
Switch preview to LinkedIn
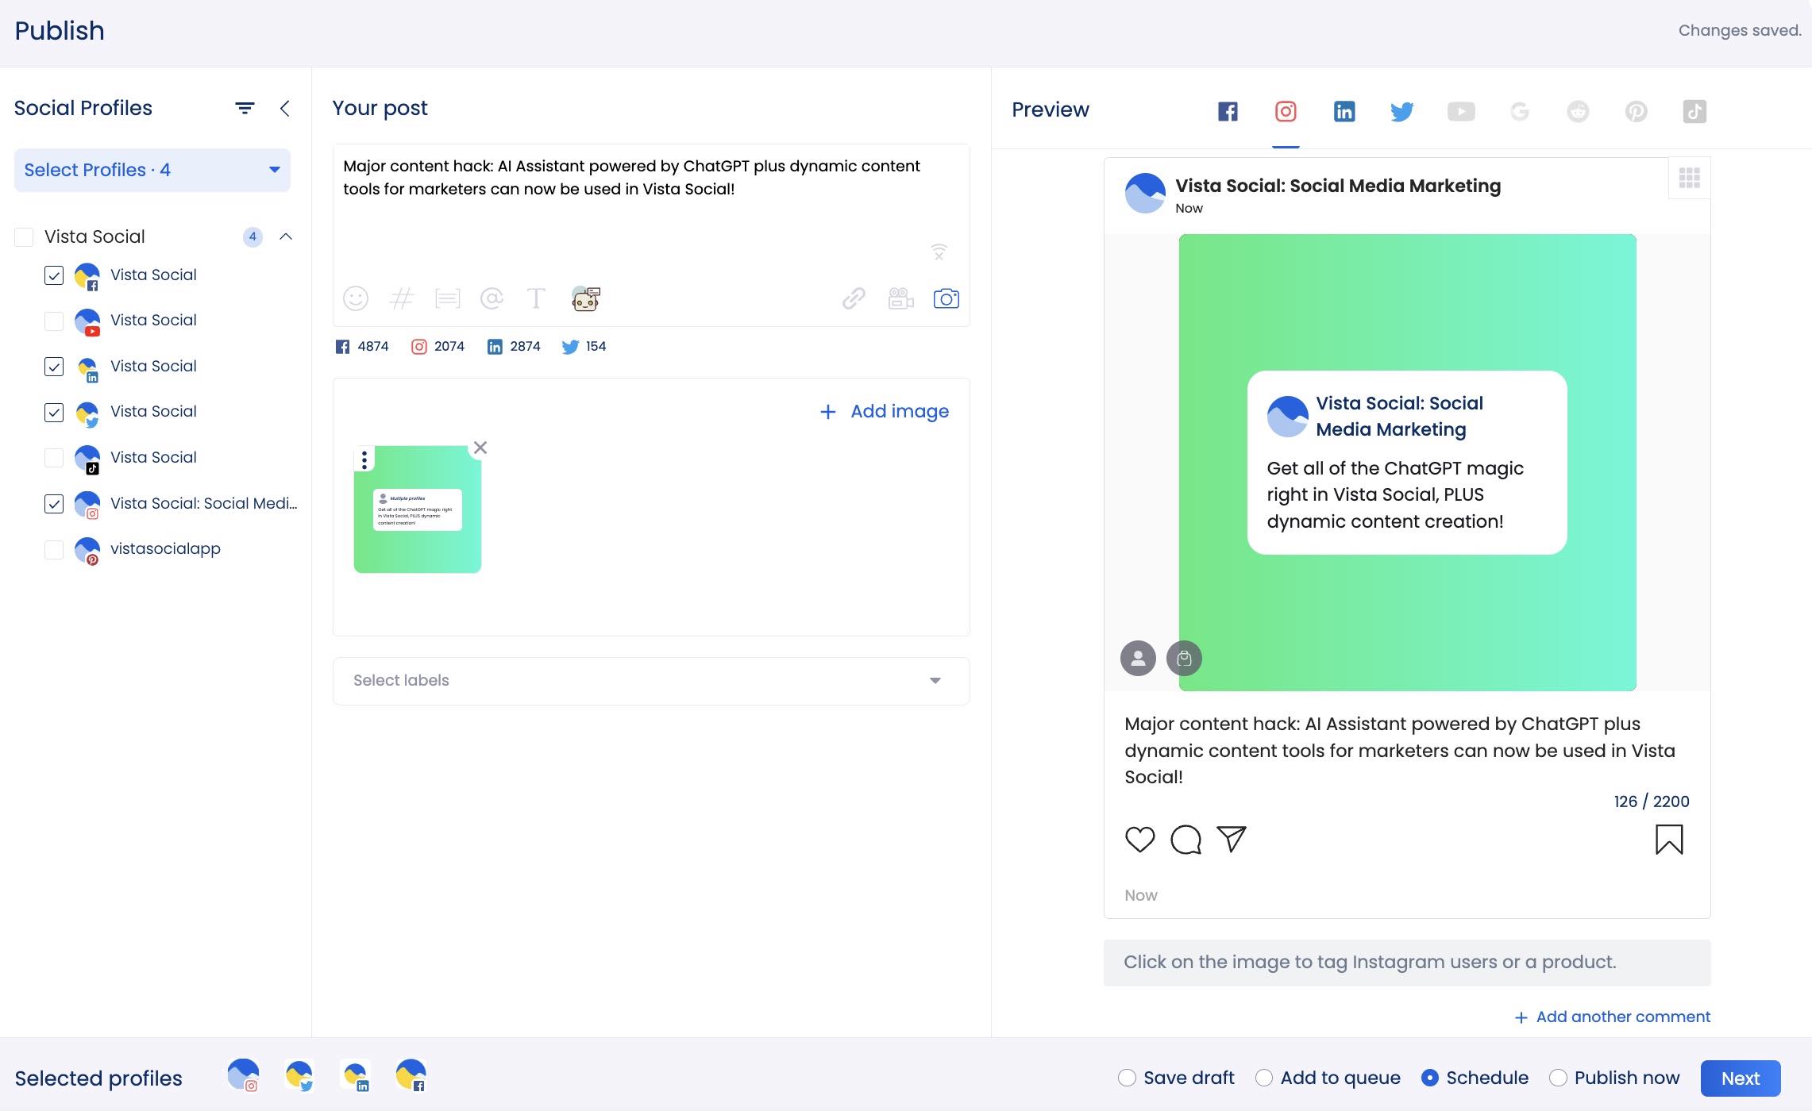tap(1344, 111)
